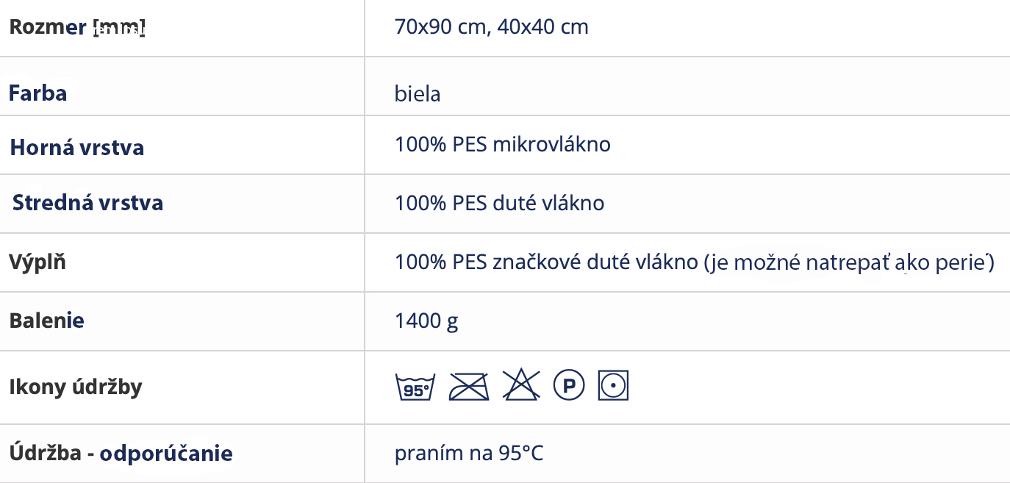Select the Rozmer row label
This screenshot has height=483, width=1010.
click(x=77, y=27)
